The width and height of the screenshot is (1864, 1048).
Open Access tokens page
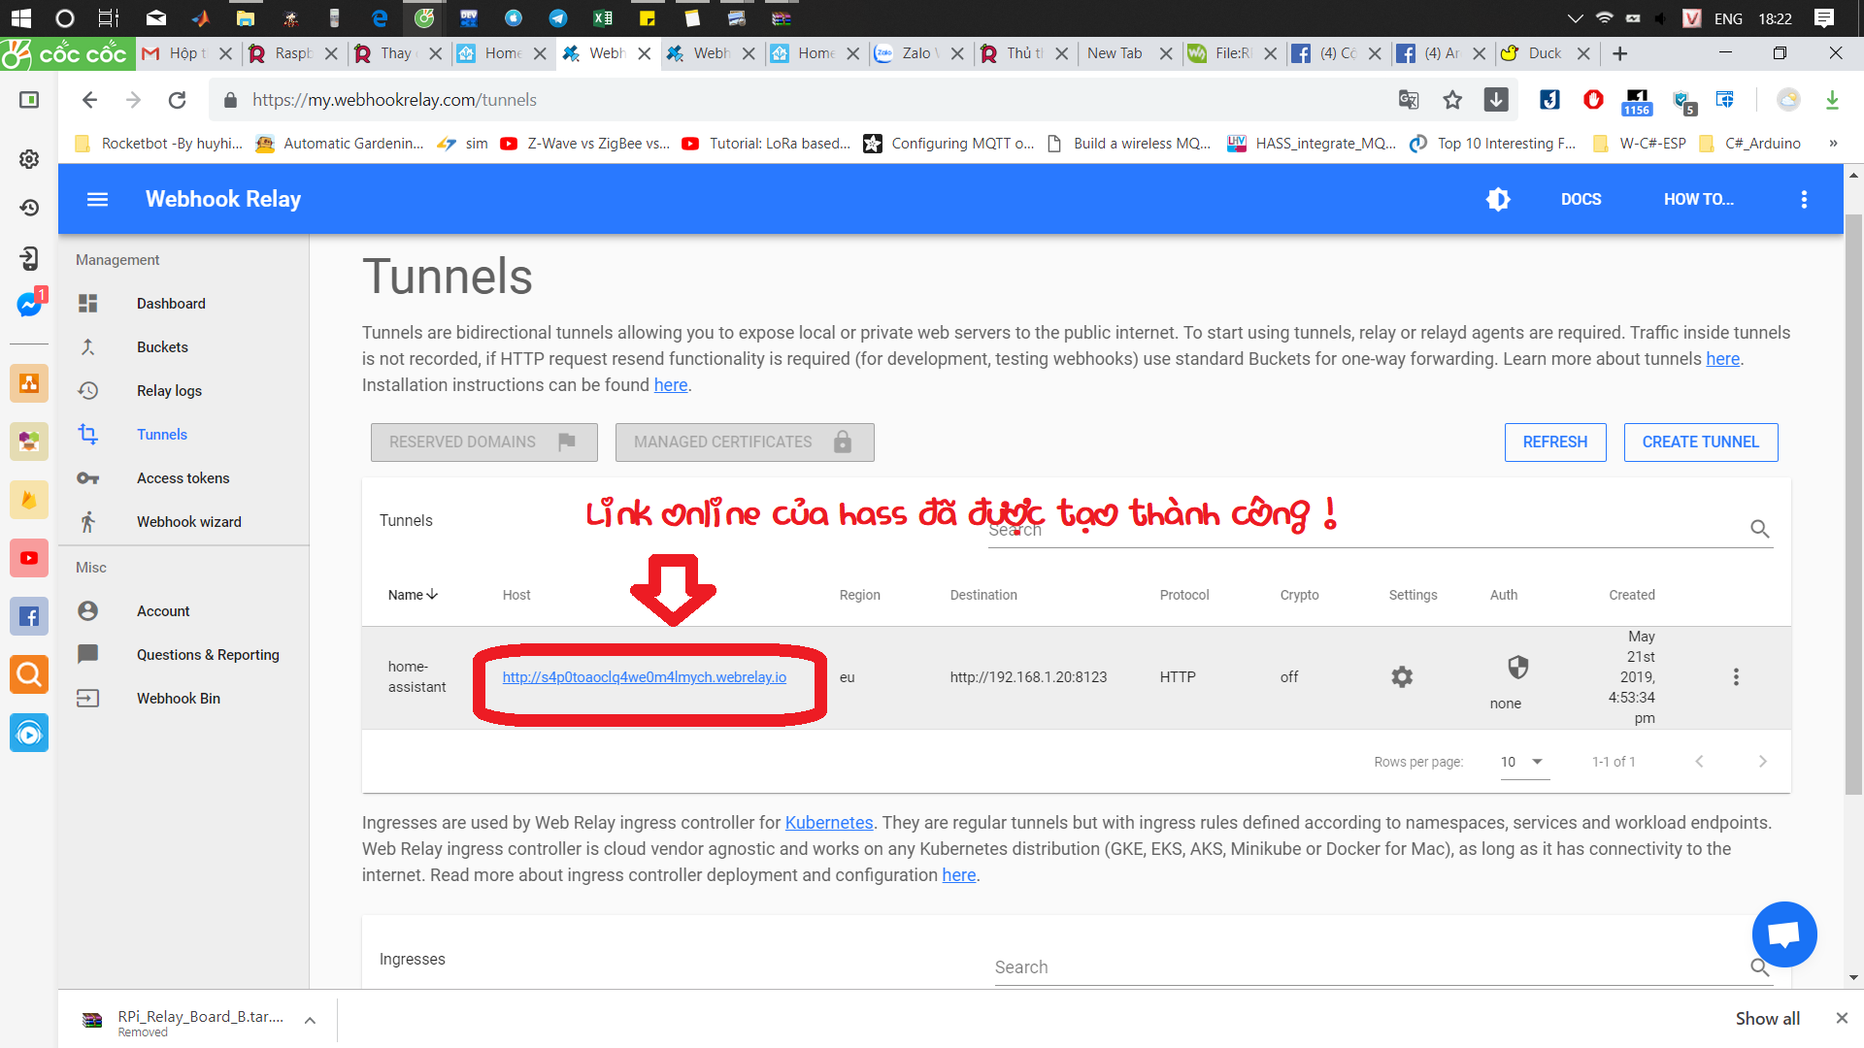tap(183, 478)
